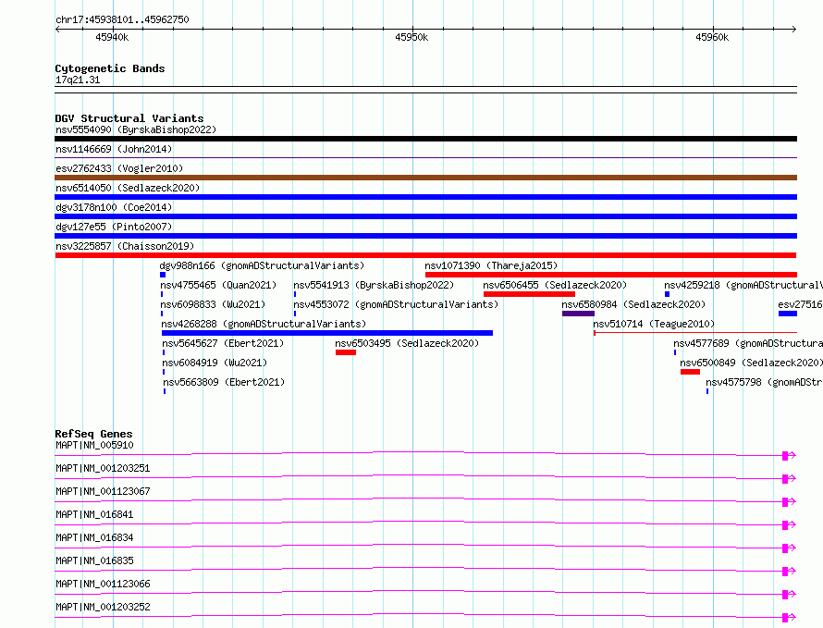823x628 pixels.
Task: Click MAPT|NM_016834 exon box with arrow
Action: (x=789, y=548)
